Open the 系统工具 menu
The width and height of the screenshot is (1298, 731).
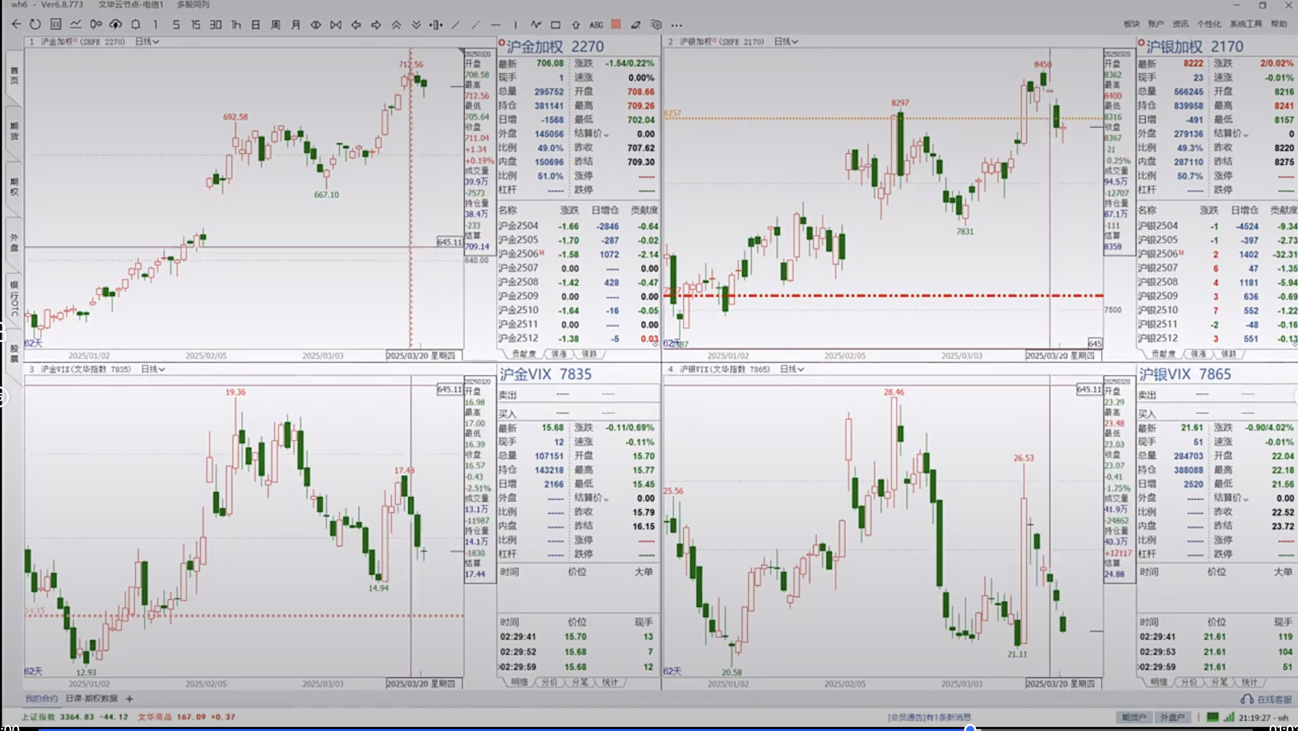click(1245, 24)
